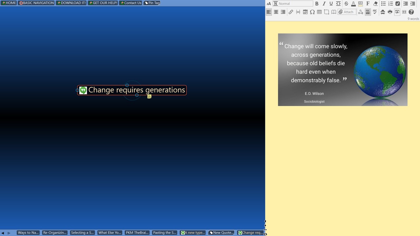Viewport: 420px width, 236px height.
Task: Open notes help question mark icon
Action: (x=411, y=12)
